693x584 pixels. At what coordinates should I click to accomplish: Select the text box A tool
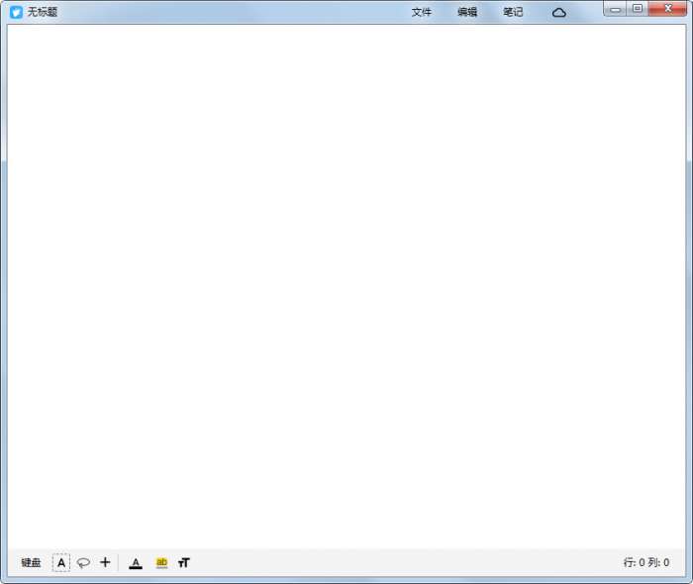pos(61,562)
